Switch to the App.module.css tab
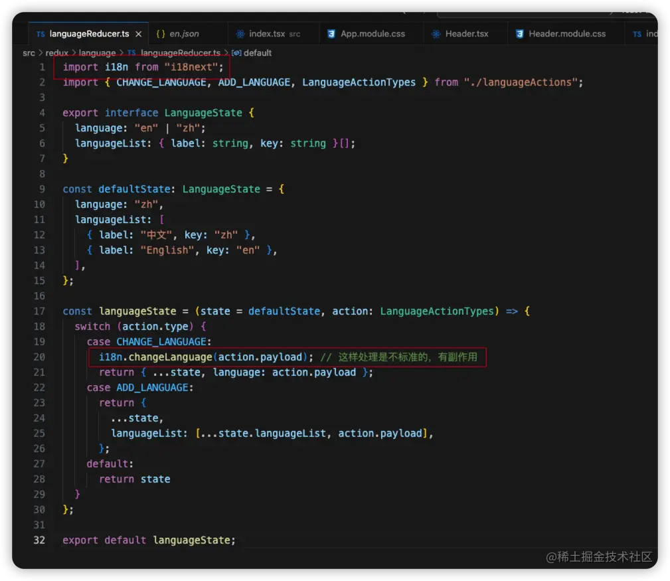The height and width of the screenshot is (581, 670). tap(372, 34)
